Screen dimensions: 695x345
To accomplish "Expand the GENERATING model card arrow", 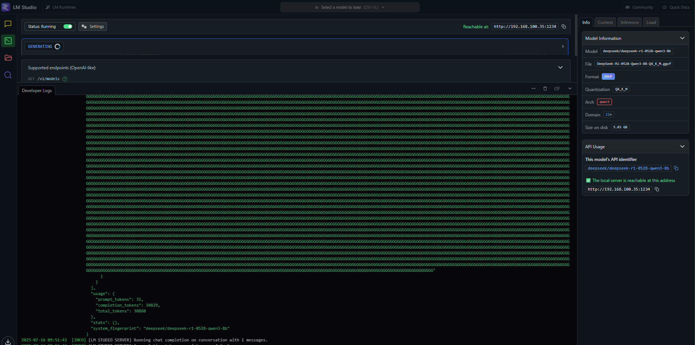I will 563,46.
